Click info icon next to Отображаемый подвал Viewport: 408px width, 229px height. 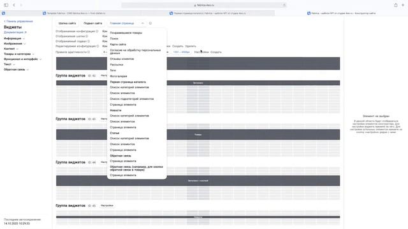89,41
